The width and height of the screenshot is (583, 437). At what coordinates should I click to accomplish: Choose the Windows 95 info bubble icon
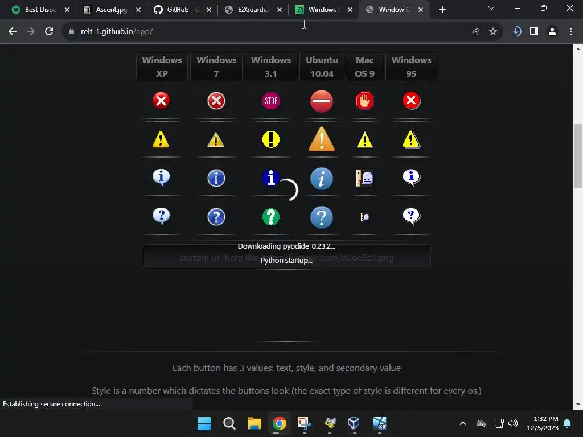point(411,178)
